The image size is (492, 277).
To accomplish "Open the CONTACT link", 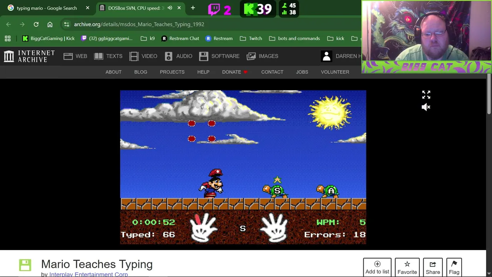I will coord(272,72).
